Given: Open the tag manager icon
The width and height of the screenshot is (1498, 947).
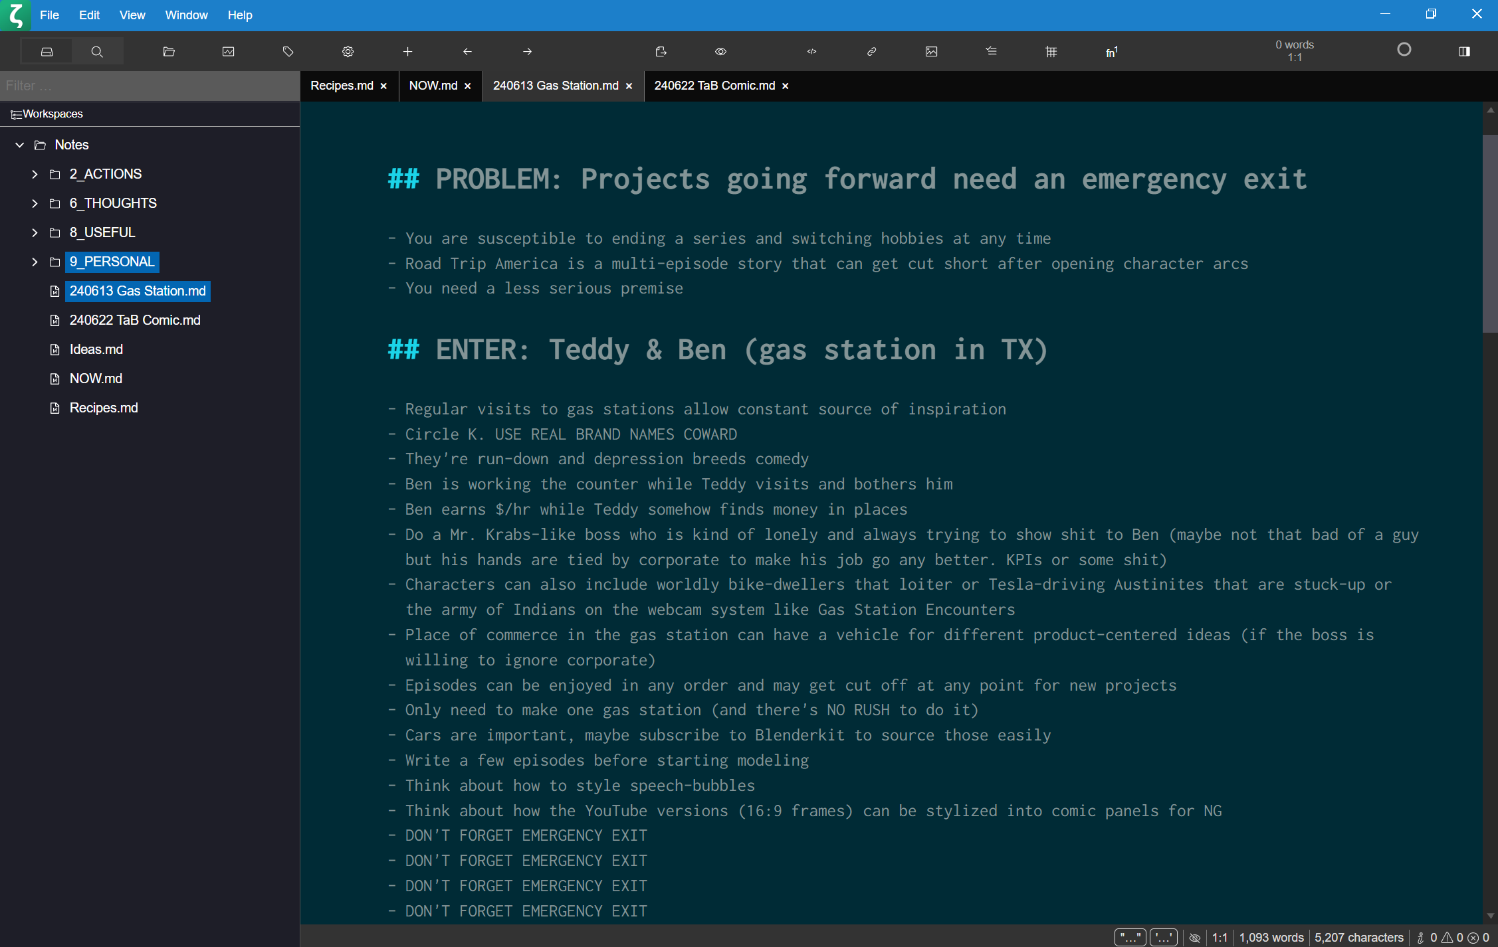Looking at the screenshot, I should coord(288,52).
